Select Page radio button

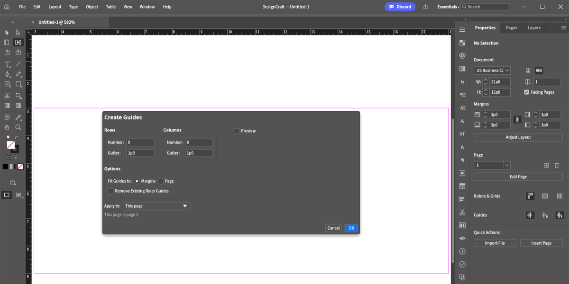(x=161, y=181)
